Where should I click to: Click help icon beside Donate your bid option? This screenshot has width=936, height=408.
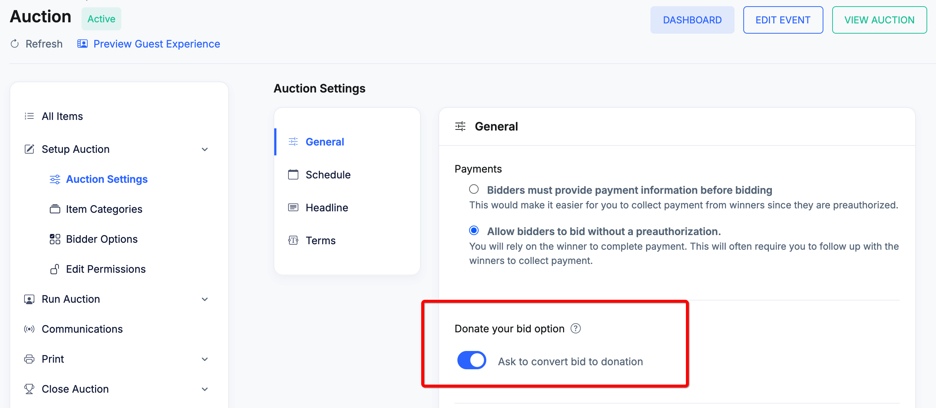click(575, 328)
